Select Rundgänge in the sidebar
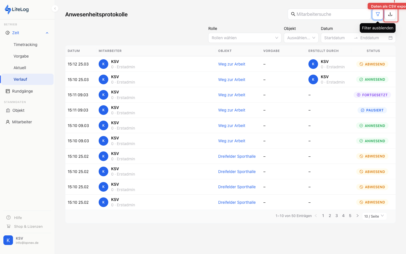The width and height of the screenshot is (406, 254). 23,91
